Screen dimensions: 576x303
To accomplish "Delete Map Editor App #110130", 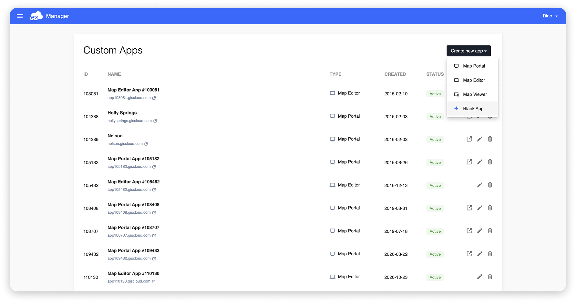I will click(x=490, y=277).
